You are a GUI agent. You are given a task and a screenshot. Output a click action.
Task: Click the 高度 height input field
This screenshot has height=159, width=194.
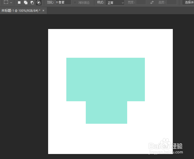172,2
